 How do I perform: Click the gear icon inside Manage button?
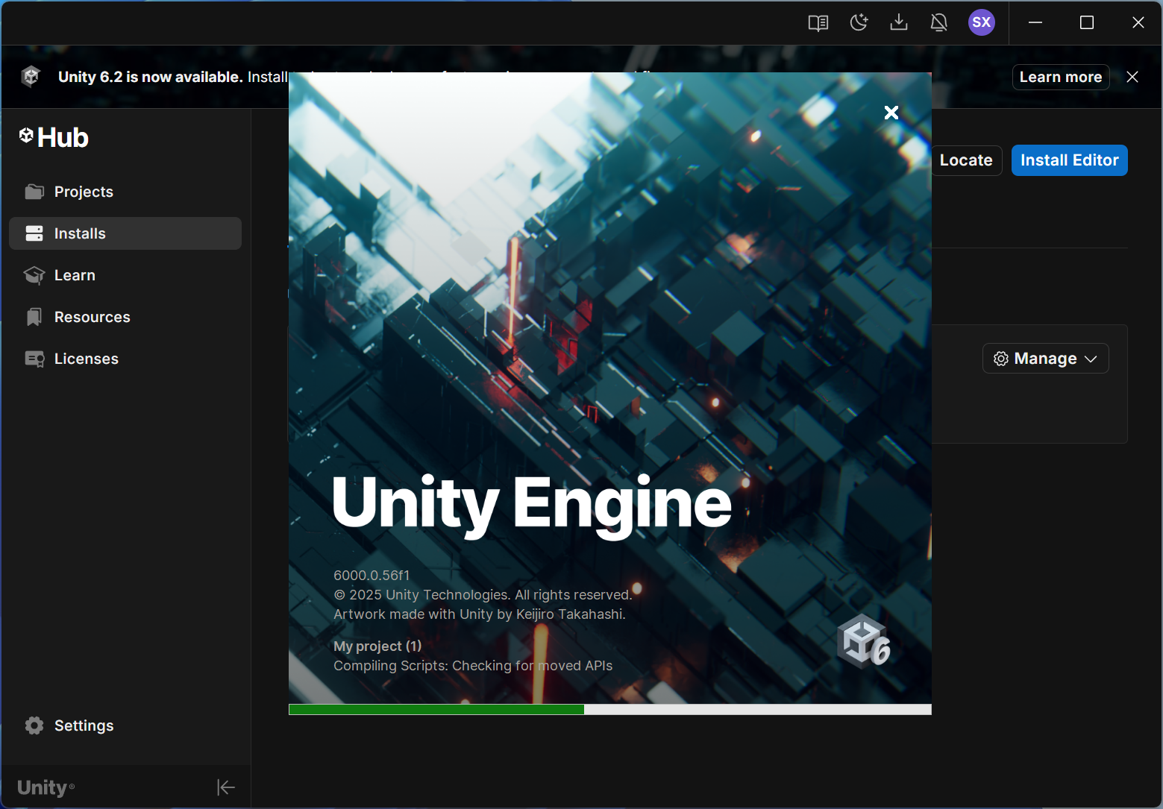pyautogui.click(x=1001, y=359)
